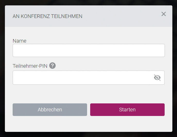Viewport: 177px width, 137px height.
Task: Close the conference dialog with the X
Action: point(164,14)
